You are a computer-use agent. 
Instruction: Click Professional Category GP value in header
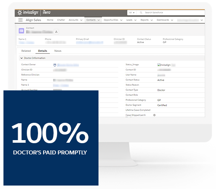[x=165, y=42]
